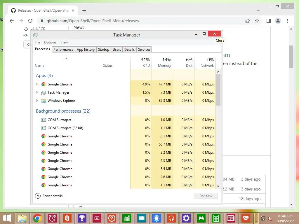Open Chrome side panel icon

click(x=269, y=21)
